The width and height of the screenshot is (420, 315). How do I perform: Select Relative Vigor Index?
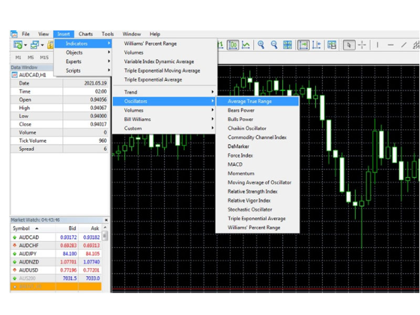[x=257, y=201]
